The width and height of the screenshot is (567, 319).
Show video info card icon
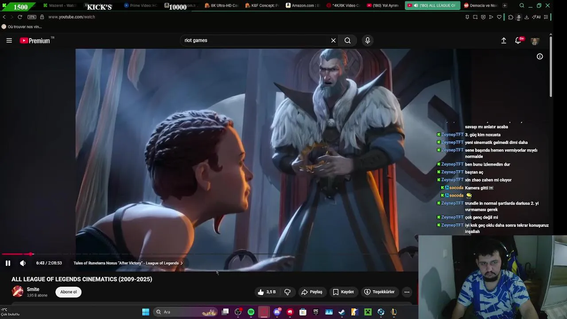540,56
